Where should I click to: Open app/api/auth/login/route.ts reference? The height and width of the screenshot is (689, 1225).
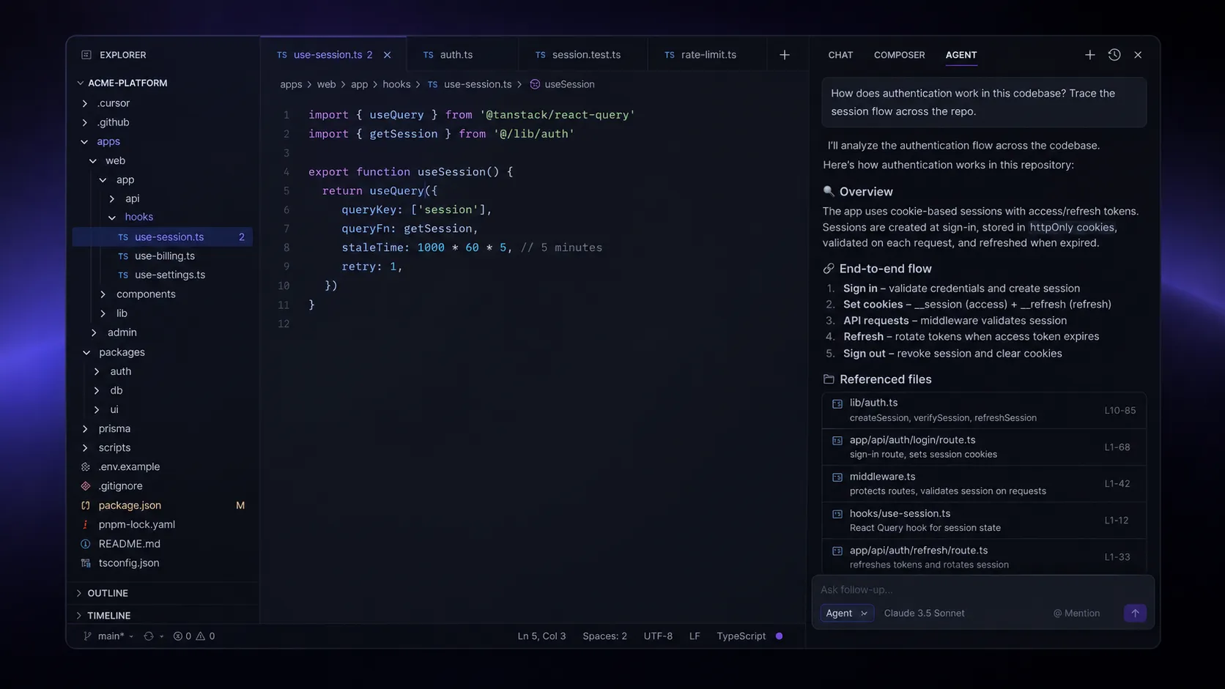[x=984, y=447]
